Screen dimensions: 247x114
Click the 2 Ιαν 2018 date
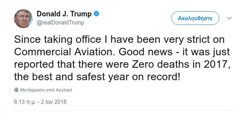pyautogui.click(x=54, y=102)
